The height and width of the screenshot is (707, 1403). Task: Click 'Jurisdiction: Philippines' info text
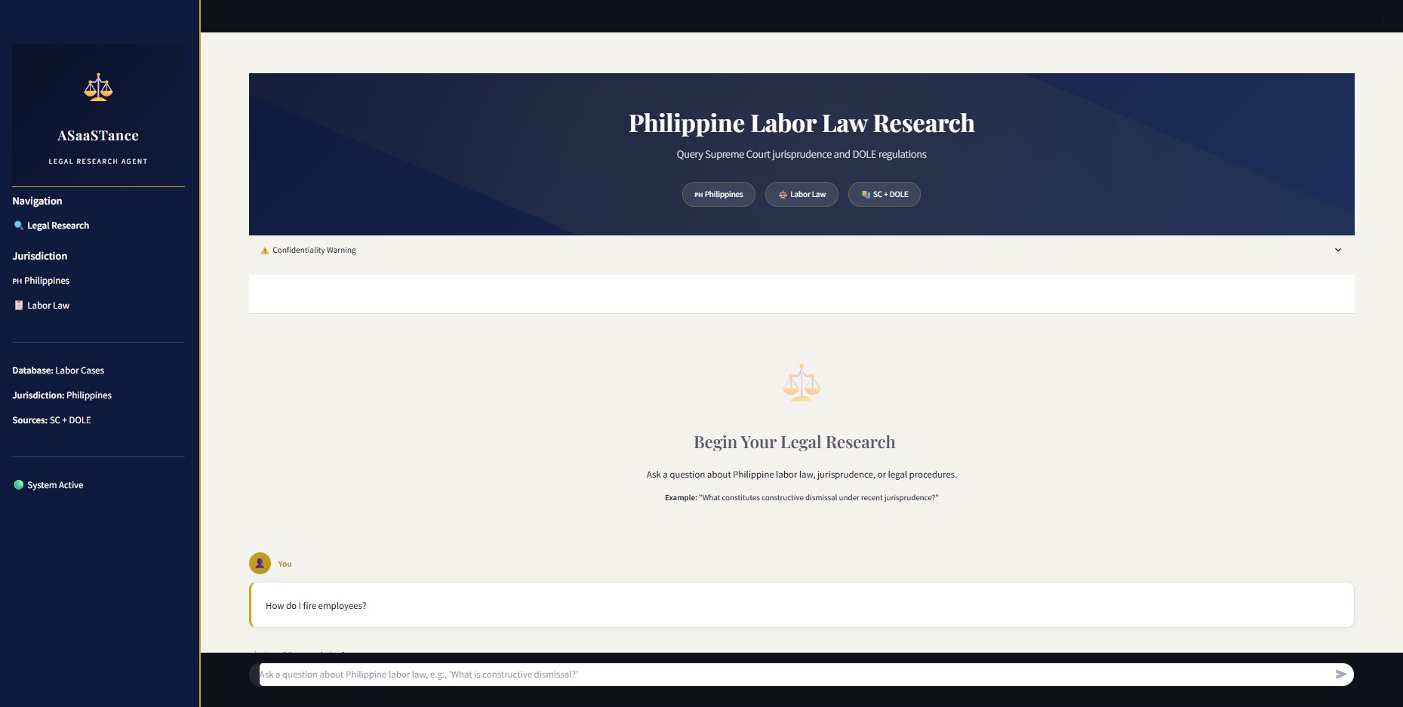tap(62, 395)
